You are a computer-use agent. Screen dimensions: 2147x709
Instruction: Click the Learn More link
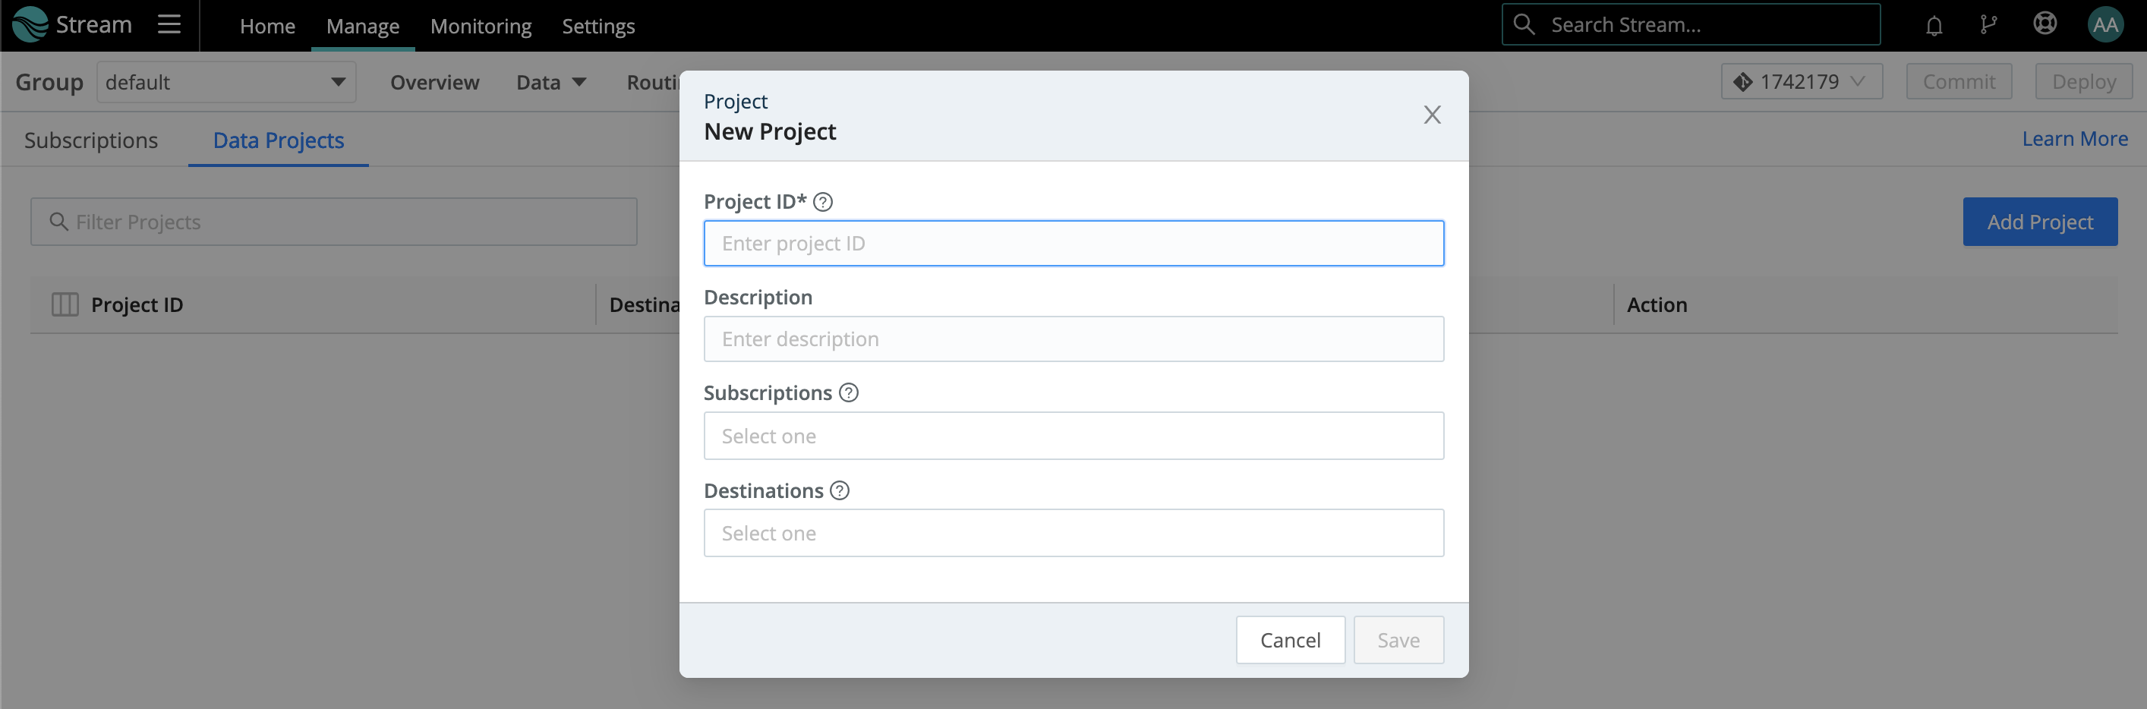tap(2074, 137)
